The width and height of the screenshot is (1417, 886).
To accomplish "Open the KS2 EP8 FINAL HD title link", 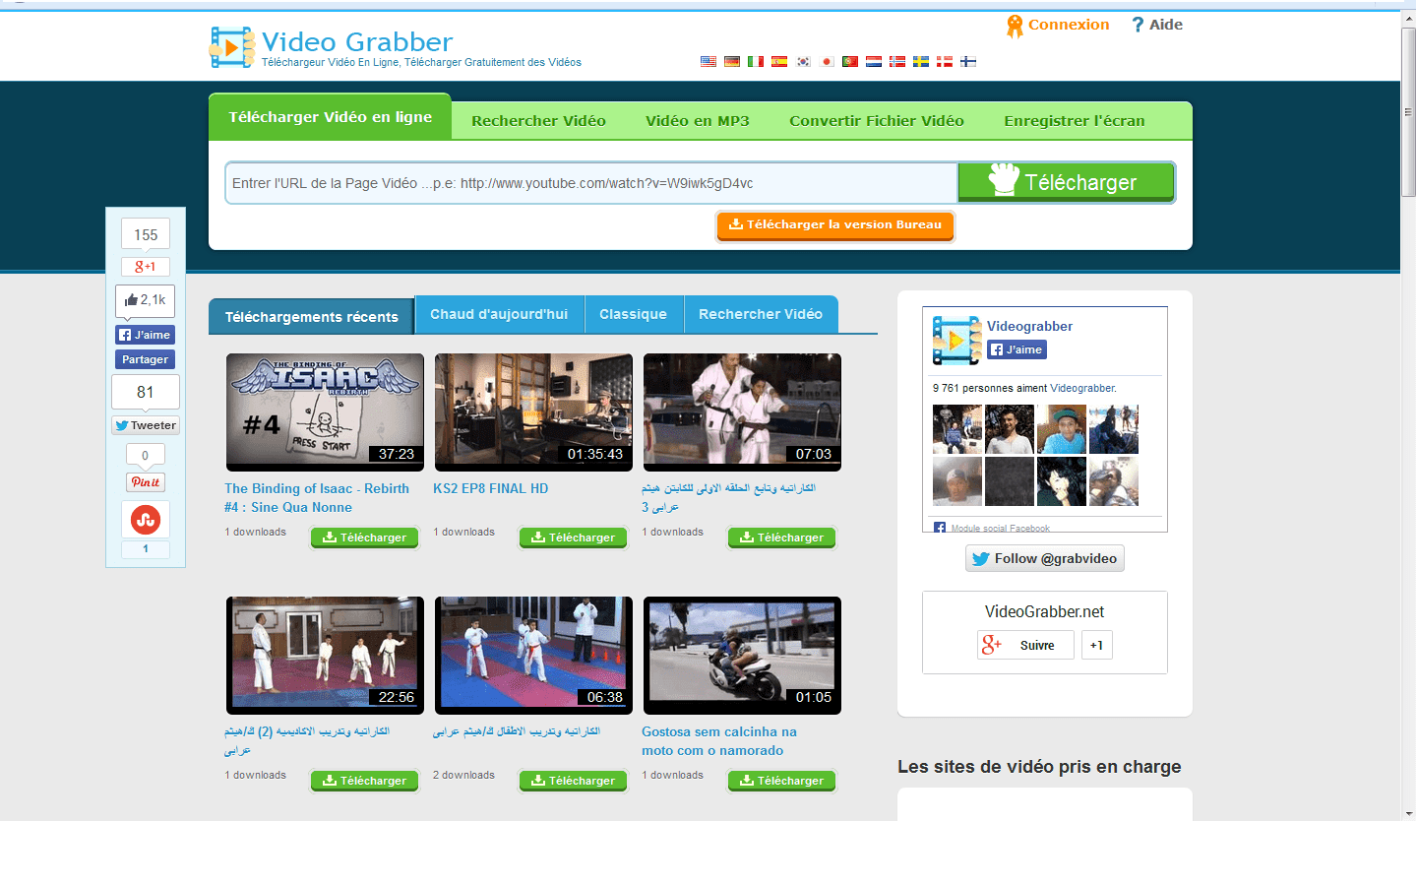I will click(491, 488).
